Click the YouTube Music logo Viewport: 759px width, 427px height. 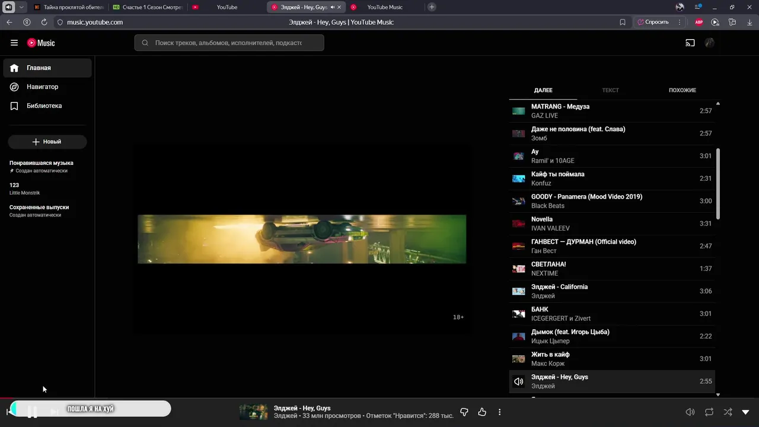(x=41, y=43)
